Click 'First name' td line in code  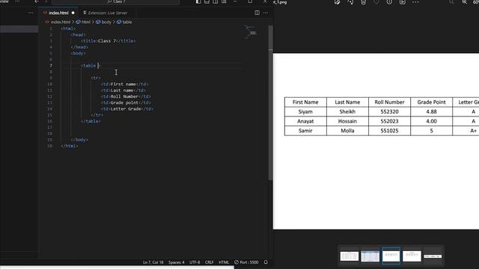[125, 84]
